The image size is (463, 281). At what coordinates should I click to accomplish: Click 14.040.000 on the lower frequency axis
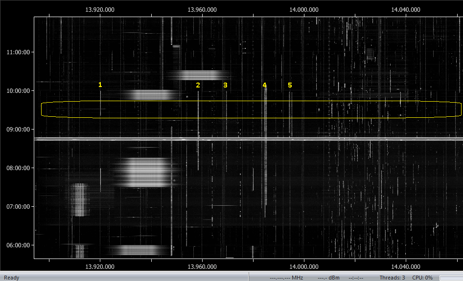click(x=406, y=267)
